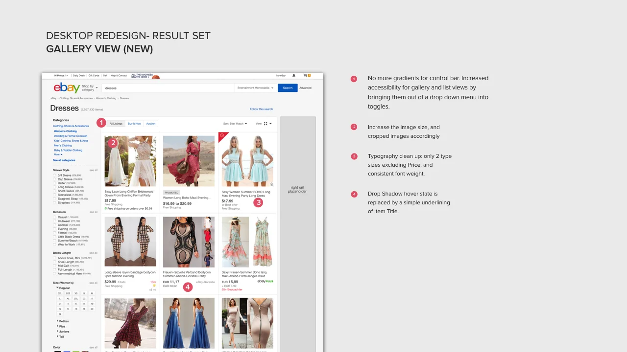Image resolution: width=627 pixels, height=352 pixels.
Task: Open the plaid bandage bodycon dress thumbnail
Action: [x=130, y=242]
